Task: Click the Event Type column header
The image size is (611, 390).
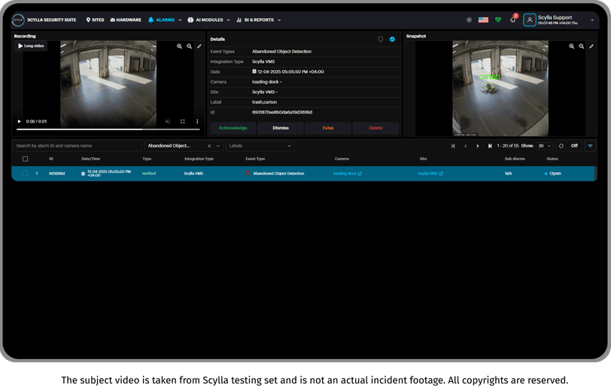Action: click(255, 159)
